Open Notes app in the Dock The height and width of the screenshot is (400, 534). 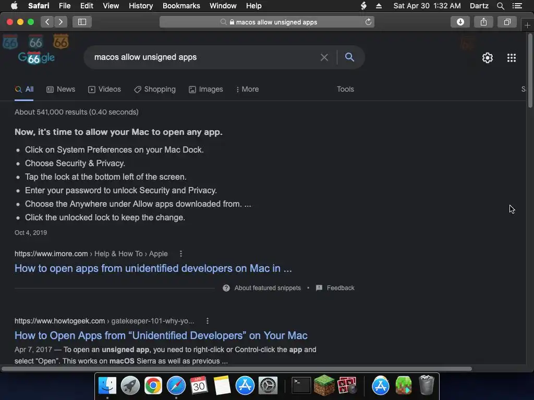click(x=222, y=386)
